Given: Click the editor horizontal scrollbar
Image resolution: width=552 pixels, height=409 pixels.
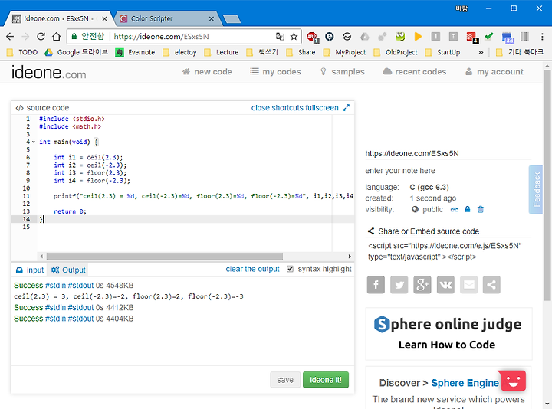Looking at the screenshot, I should [164, 257].
